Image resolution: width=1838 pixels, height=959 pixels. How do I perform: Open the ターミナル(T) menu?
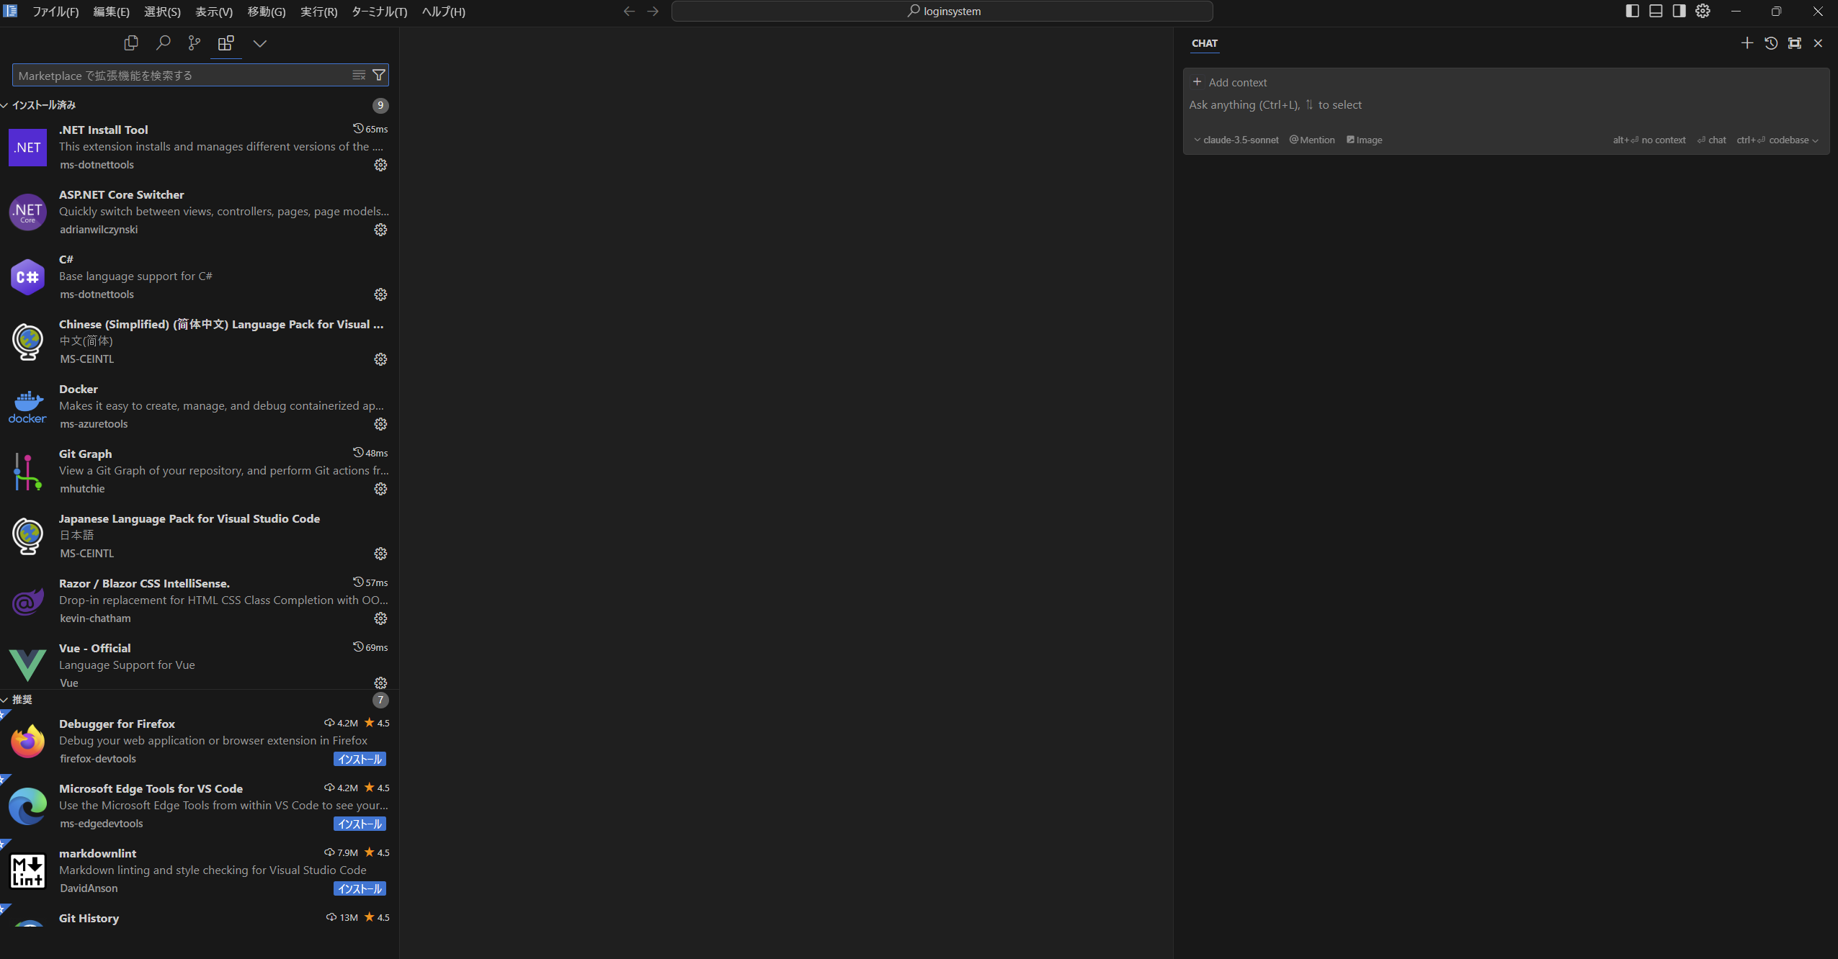[x=379, y=12]
